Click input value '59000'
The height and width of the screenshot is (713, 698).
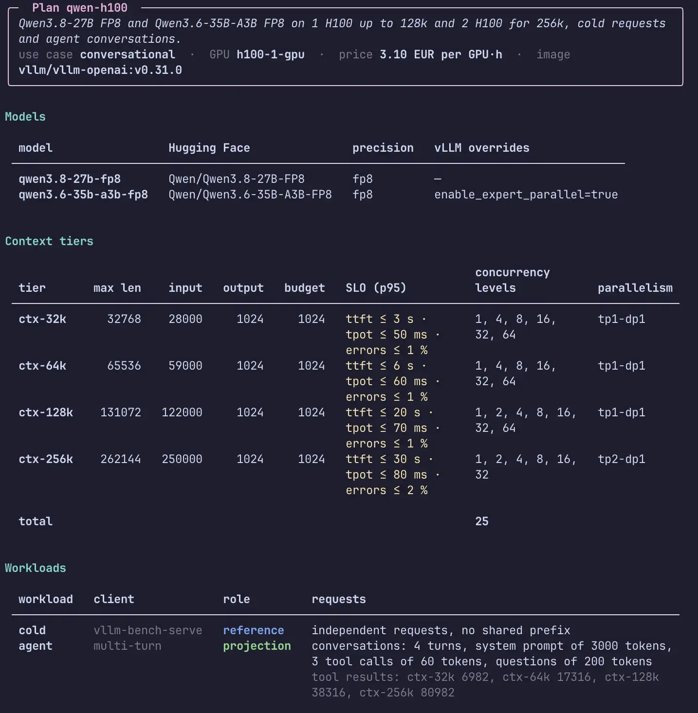click(x=185, y=366)
